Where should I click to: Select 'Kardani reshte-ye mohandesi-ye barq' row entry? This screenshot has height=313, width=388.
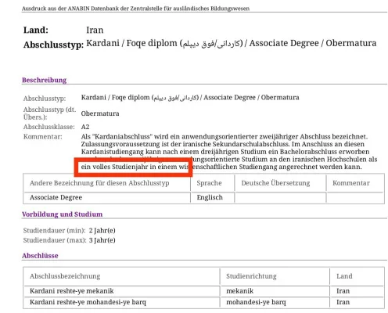88,302
